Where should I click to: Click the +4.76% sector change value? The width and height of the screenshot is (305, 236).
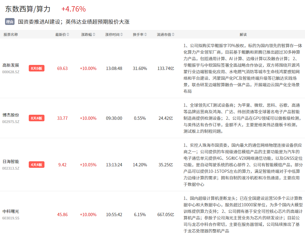click(x=74, y=9)
